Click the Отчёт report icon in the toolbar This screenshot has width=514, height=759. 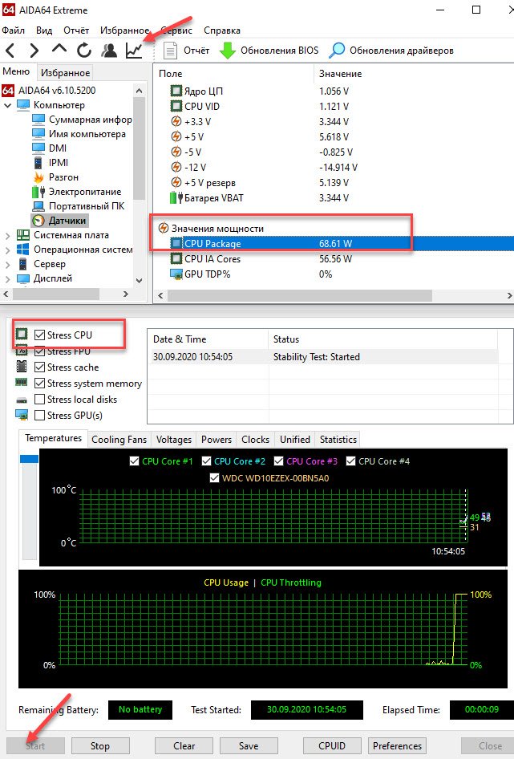tap(170, 51)
